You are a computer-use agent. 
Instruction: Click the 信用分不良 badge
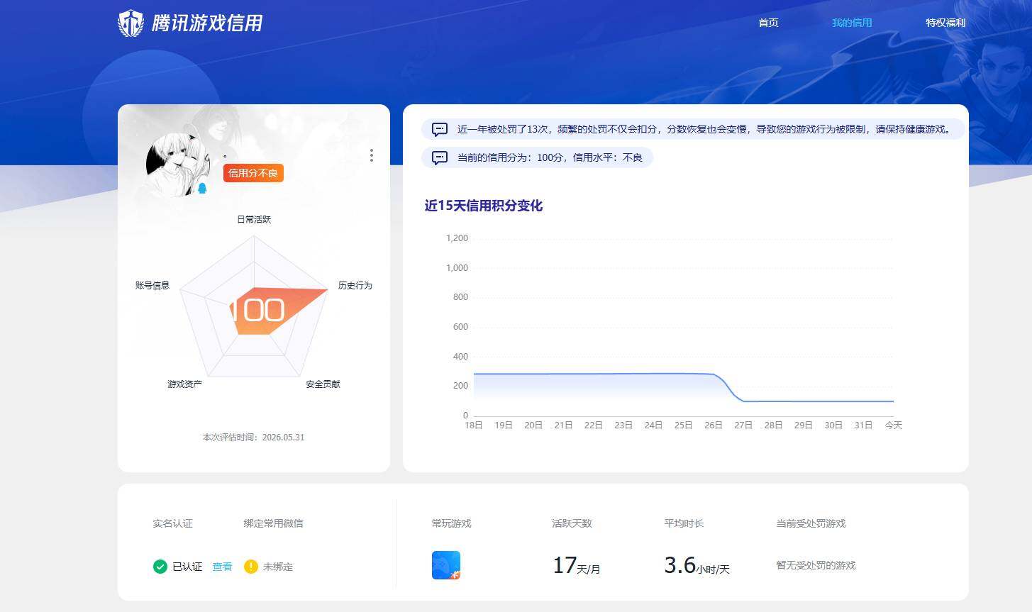coord(253,173)
